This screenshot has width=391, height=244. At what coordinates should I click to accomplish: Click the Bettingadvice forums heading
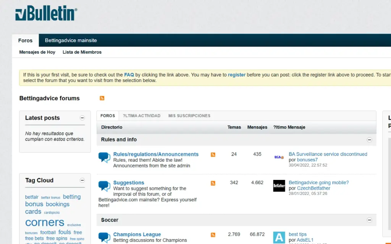[x=49, y=98]
